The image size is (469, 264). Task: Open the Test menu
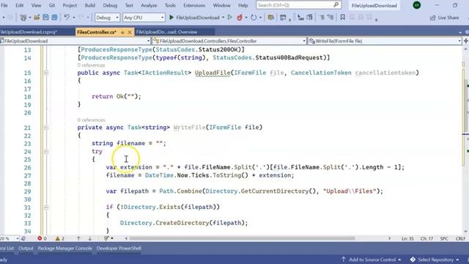129,5
